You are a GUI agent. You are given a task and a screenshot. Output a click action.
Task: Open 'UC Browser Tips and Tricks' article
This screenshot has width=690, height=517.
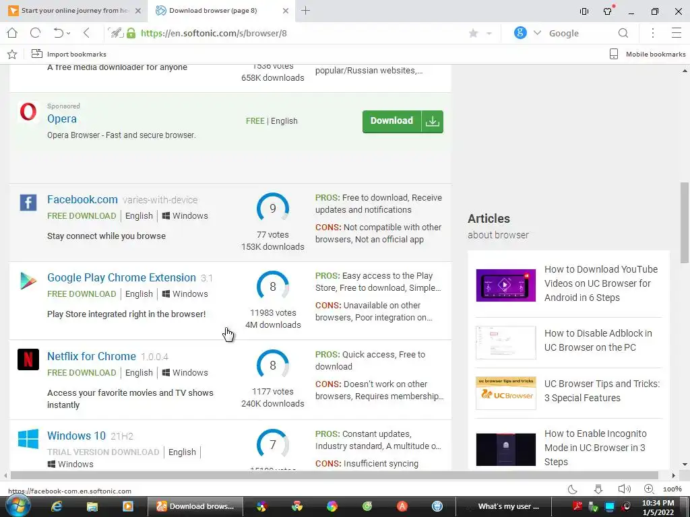pyautogui.click(x=602, y=391)
